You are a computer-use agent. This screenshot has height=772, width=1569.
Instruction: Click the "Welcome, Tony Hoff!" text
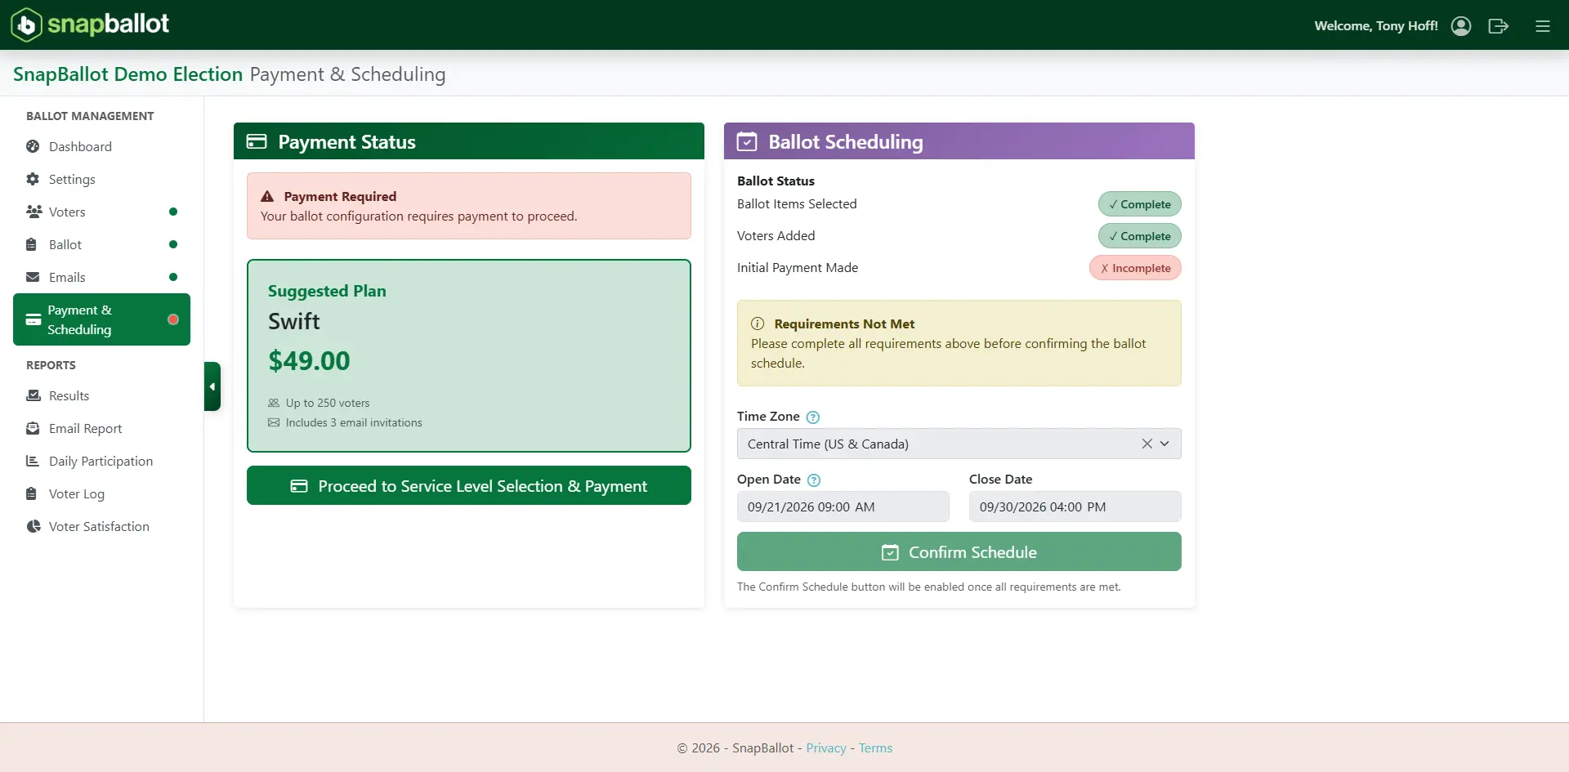pyautogui.click(x=1376, y=26)
